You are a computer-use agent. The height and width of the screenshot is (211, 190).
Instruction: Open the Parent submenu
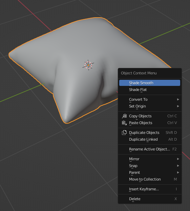point(150,172)
